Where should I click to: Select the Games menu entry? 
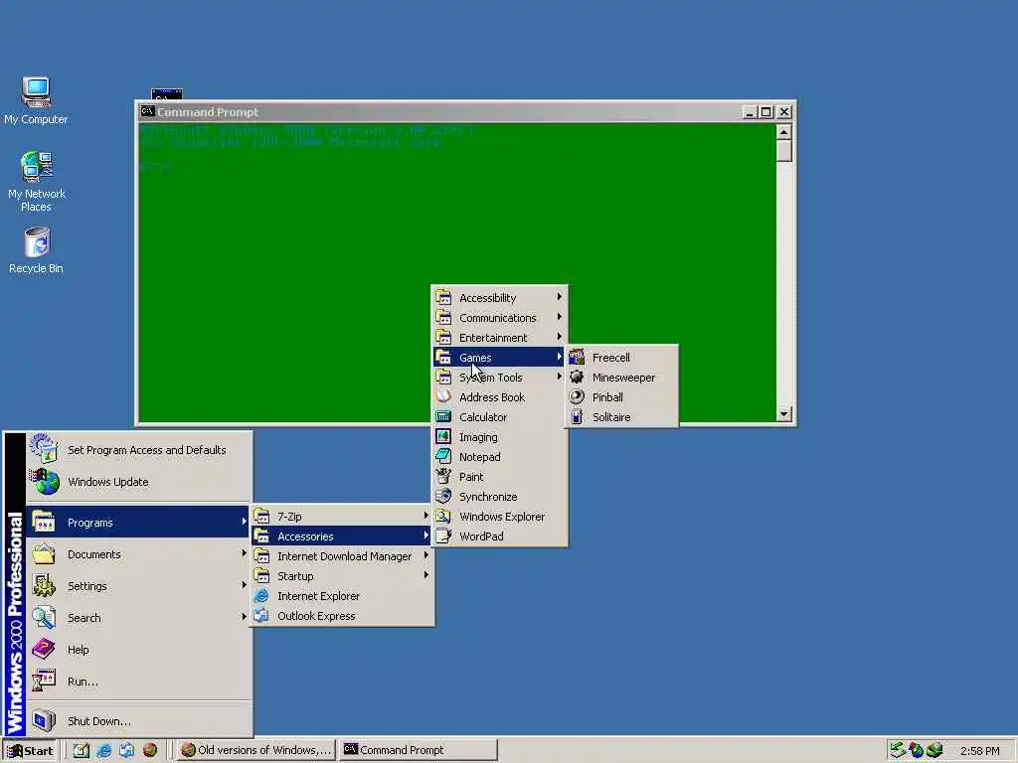(499, 358)
